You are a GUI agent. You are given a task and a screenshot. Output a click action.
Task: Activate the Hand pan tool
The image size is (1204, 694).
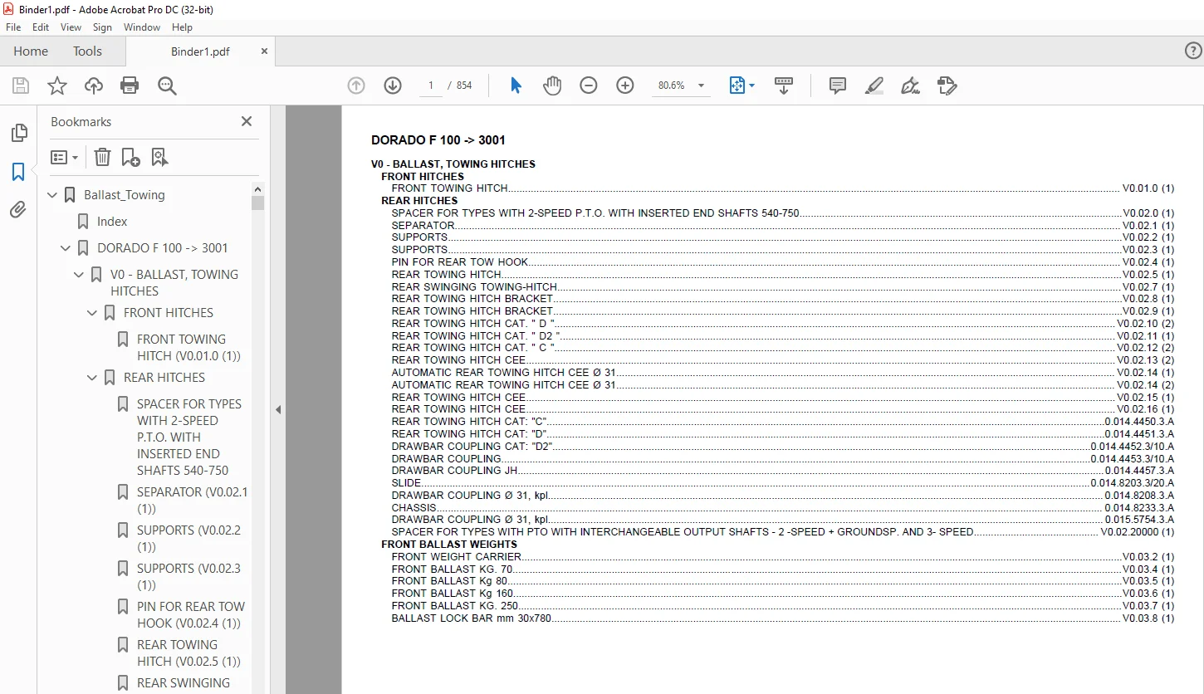click(552, 86)
